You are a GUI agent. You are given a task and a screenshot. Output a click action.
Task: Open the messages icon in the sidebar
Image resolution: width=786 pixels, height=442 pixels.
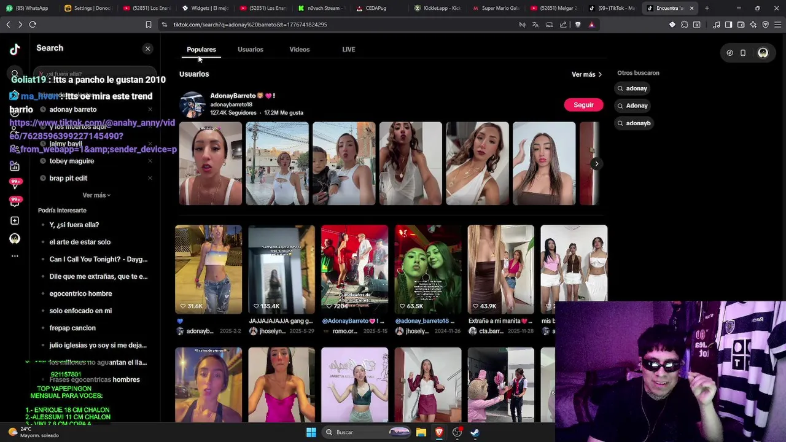click(15, 184)
